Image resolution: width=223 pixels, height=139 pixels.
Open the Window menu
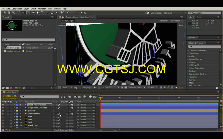coord(57,9)
